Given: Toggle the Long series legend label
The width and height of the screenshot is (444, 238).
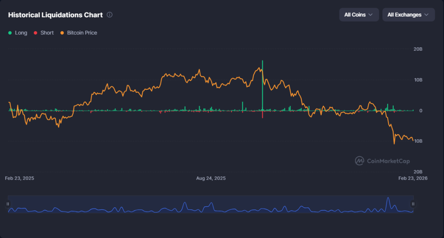Looking at the screenshot, I should (21, 33).
